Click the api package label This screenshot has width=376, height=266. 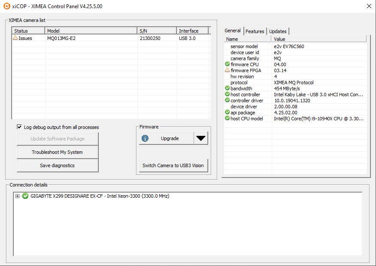pyautogui.click(x=243, y=112)
